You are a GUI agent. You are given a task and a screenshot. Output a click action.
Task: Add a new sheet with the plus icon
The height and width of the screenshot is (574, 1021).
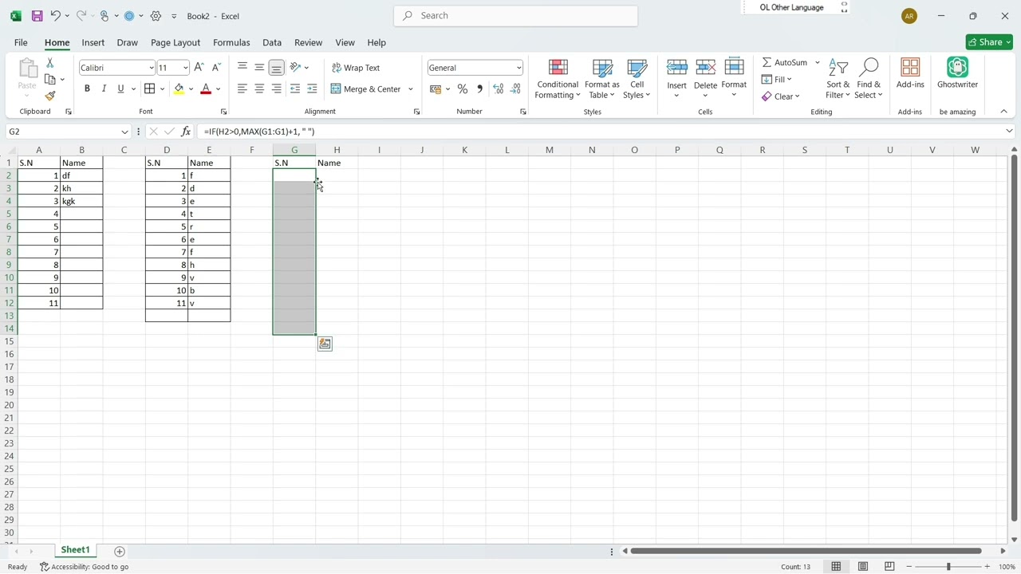click(120, 552)
